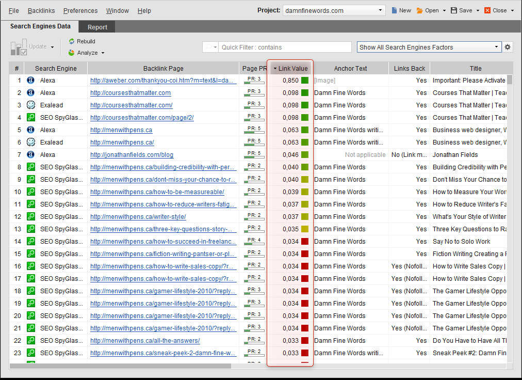Expand the Open button arrow
This screenshot has height=380, width=522.
444,11
